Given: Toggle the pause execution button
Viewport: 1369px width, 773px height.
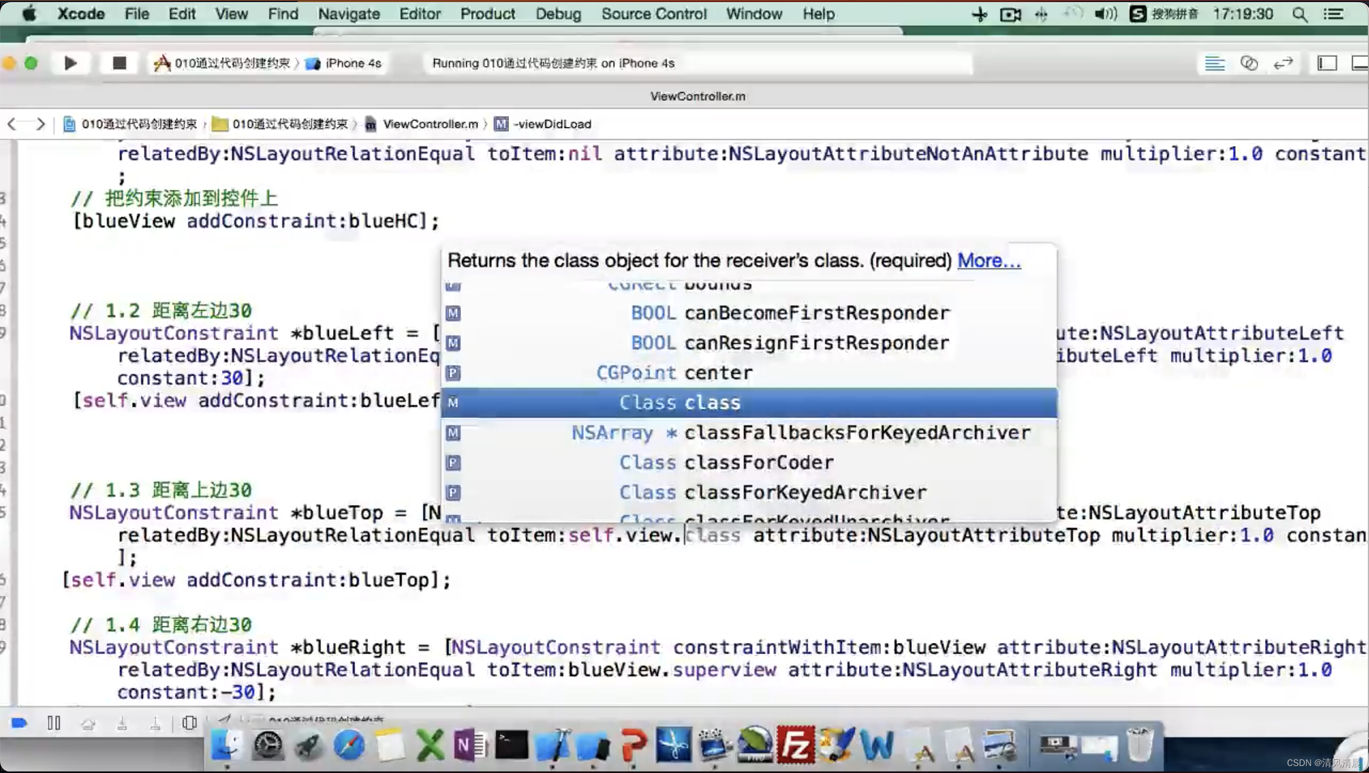Looking at the screenshot, I should pyautogui.click(x=54, y=722).
